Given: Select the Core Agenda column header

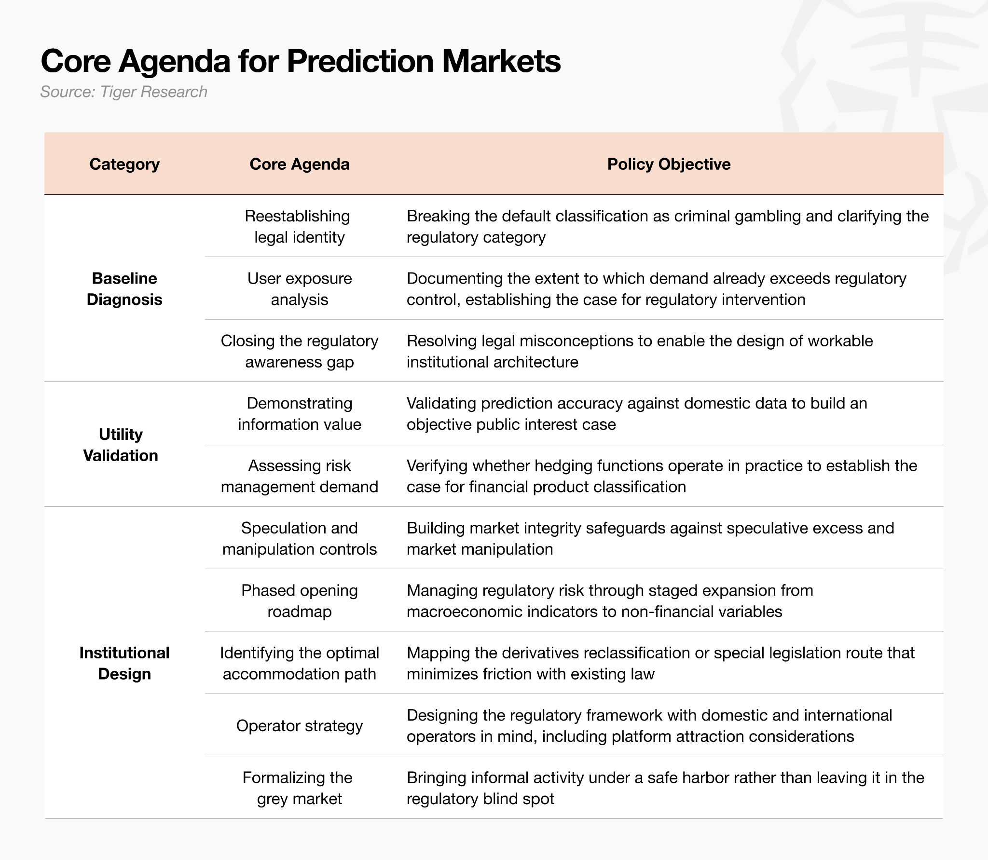Looking at the screenshot, I should tap(300, 164).
